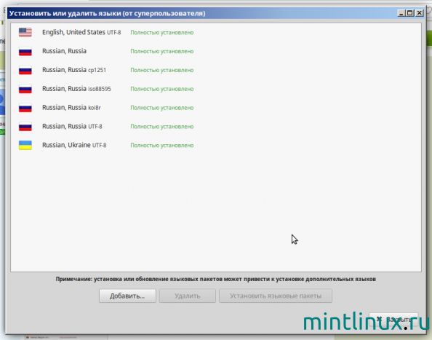Click the flag beside plain Russian, Russia

(25, 51)
